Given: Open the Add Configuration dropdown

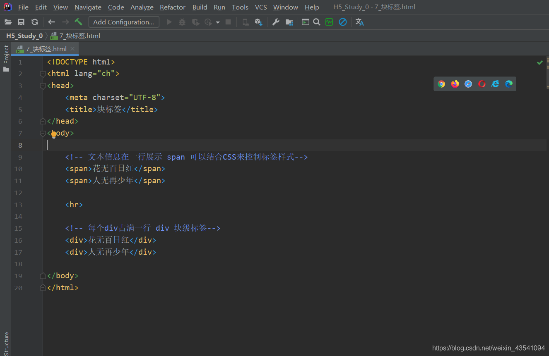Looking at the screenshot, I should tap(124, 22).
